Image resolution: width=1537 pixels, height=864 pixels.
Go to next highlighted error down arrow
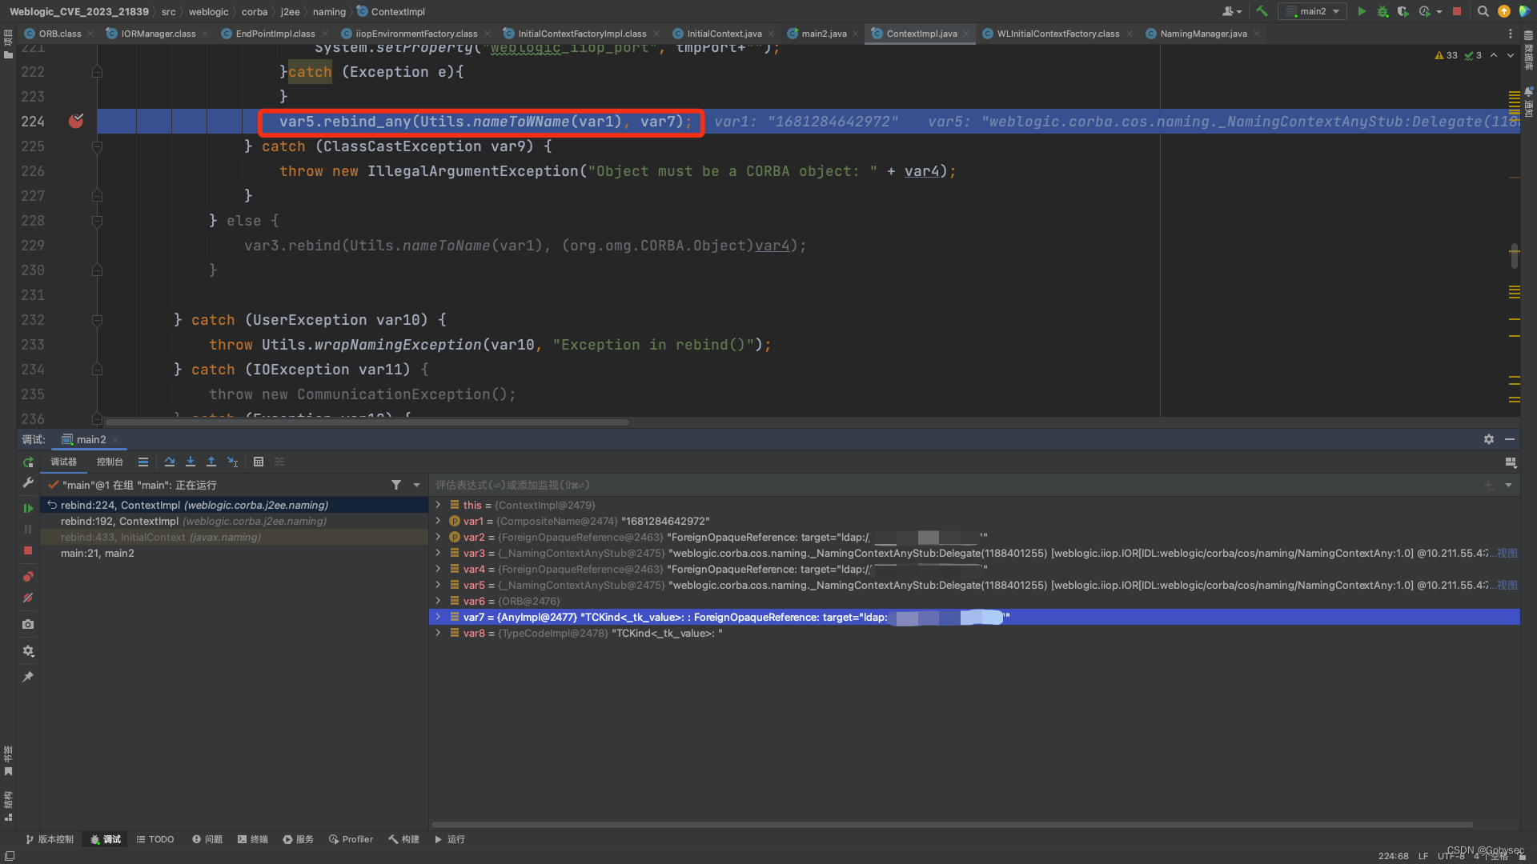pyautogui.click(x=1511, y=55)
